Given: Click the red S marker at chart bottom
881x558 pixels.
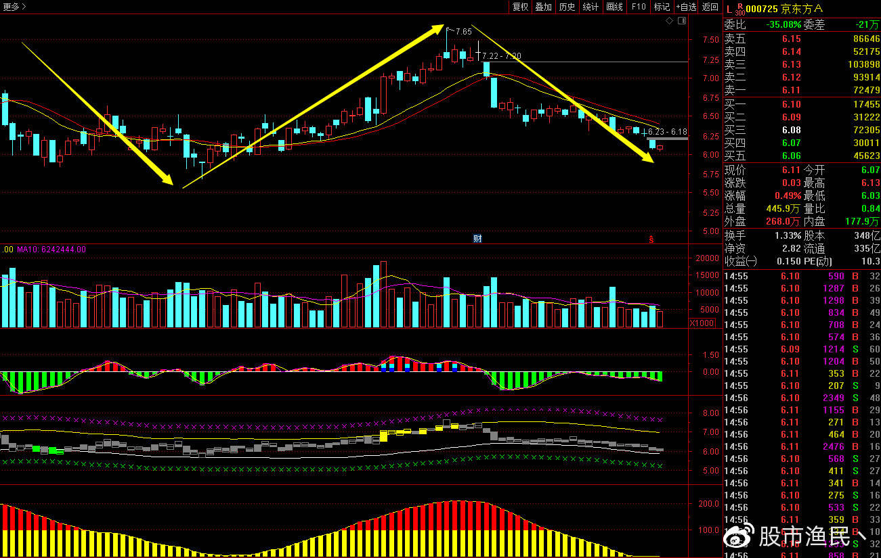Looking at the screenshot, I should (651, 239).
